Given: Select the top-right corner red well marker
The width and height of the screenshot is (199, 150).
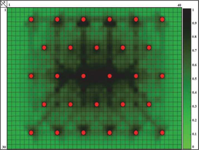Looking at the screenshot, I should pyautogui.click(x=162, y=20).
